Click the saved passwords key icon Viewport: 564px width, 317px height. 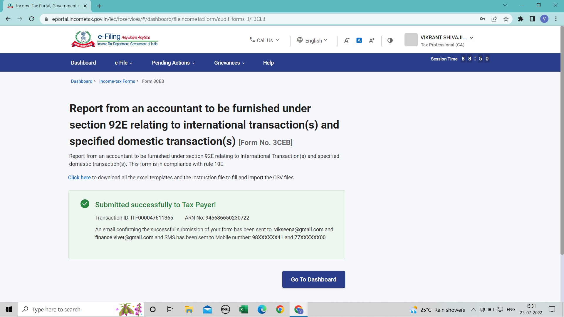point(482,19)
